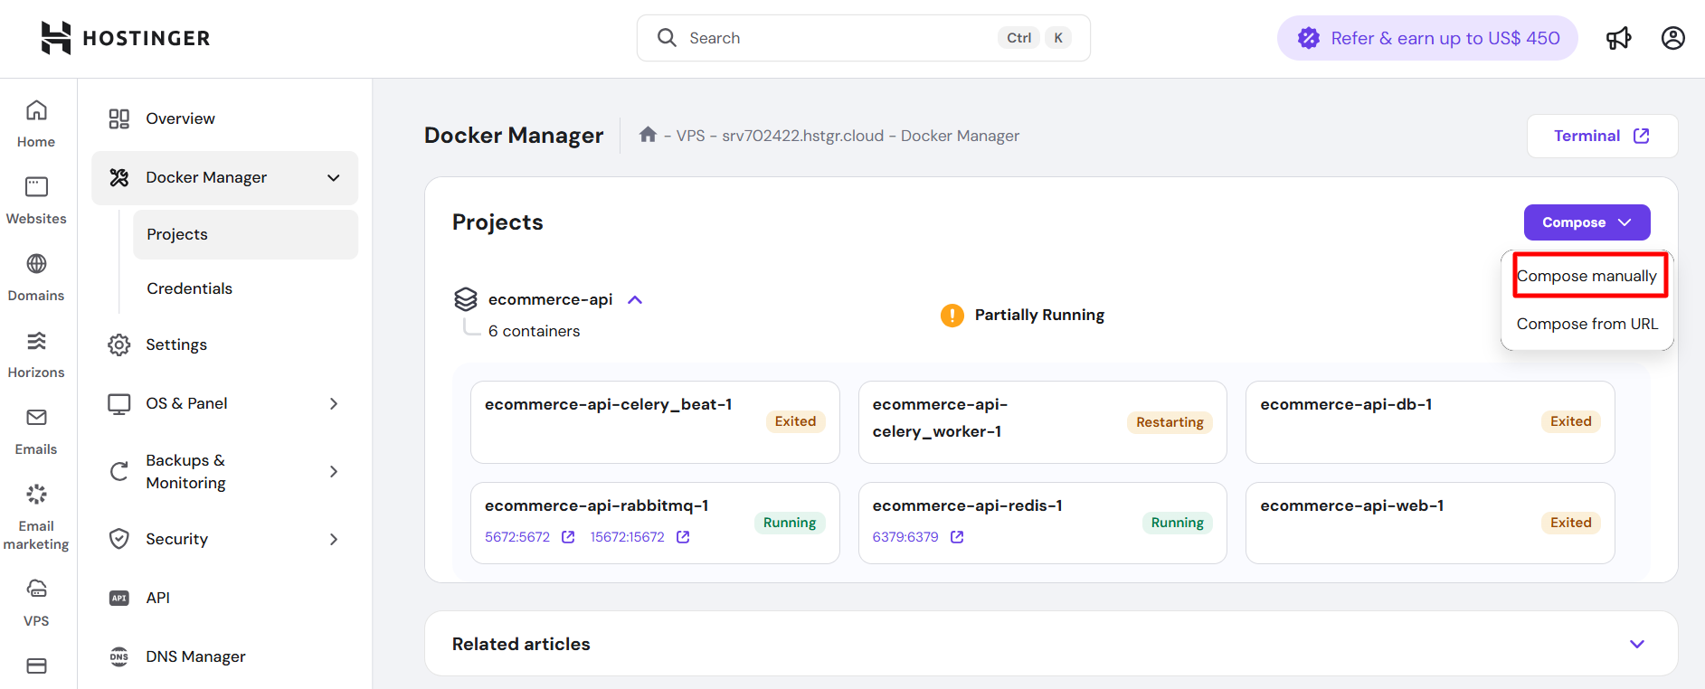Expand the OS & Panel menu
Image resolution: width=1705 pixels, height=689 pixels.
pos(334,403)
